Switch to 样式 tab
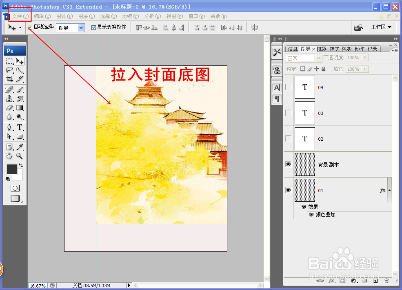Viewport: 402px width, 290px height. [334, 49]
